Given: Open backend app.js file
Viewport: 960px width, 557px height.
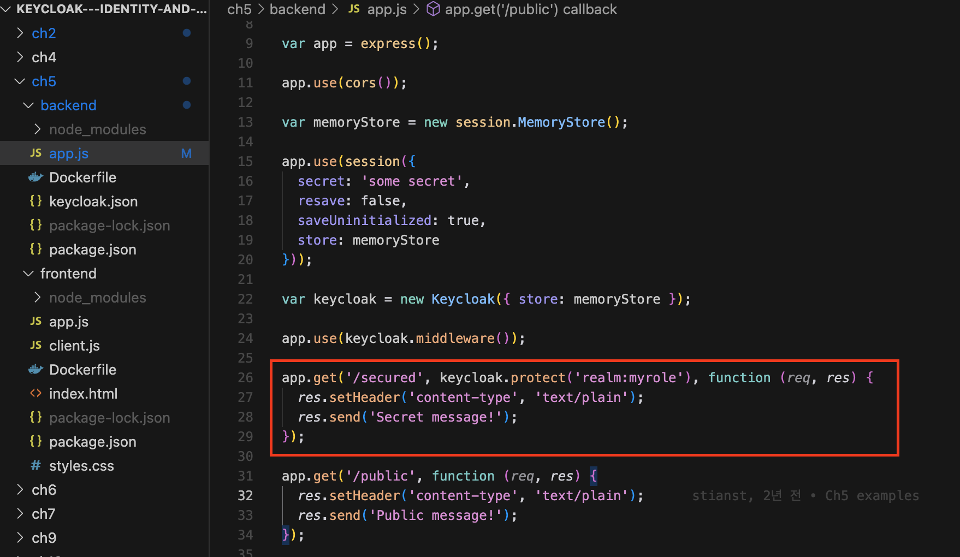Looking at the screenshot, I should (x=69, y=153).
